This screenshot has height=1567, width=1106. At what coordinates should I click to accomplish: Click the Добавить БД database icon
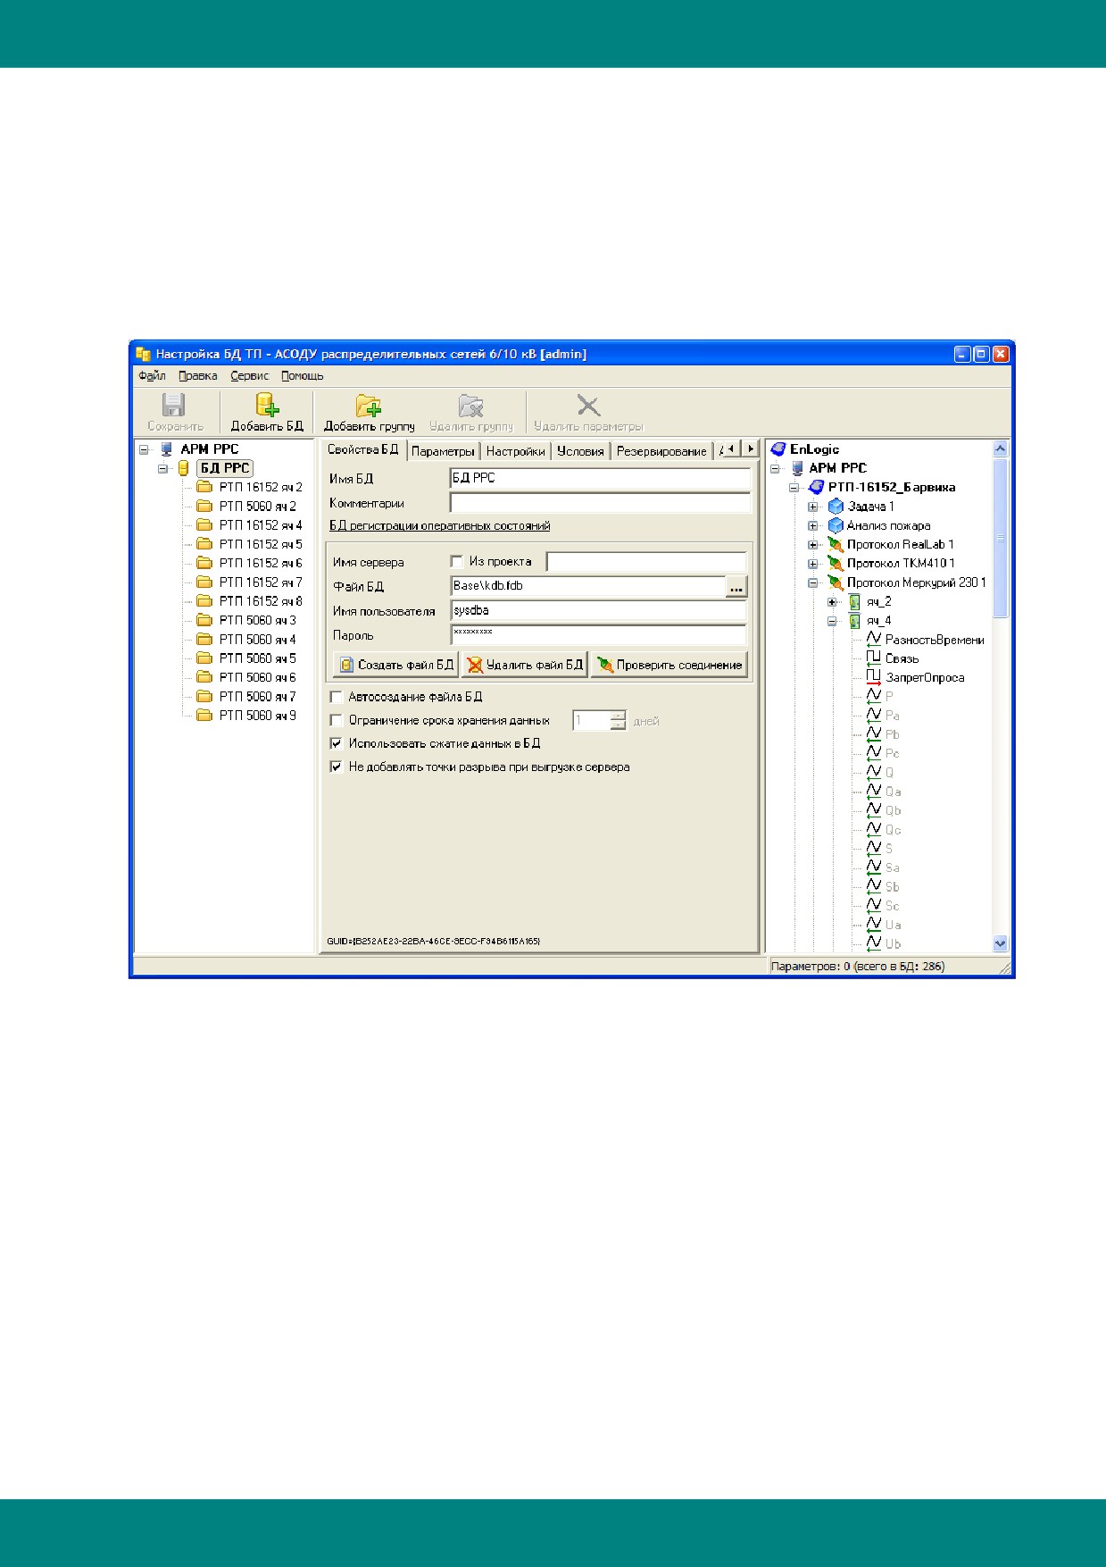(267, 405)
